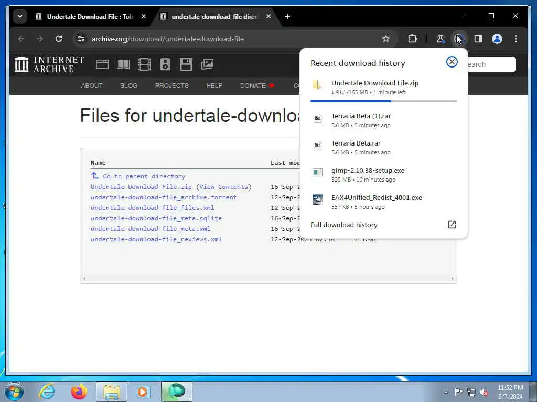The image size is (537, 402).
Task: Click the muted volume tray icon
Action: [484, 392]
